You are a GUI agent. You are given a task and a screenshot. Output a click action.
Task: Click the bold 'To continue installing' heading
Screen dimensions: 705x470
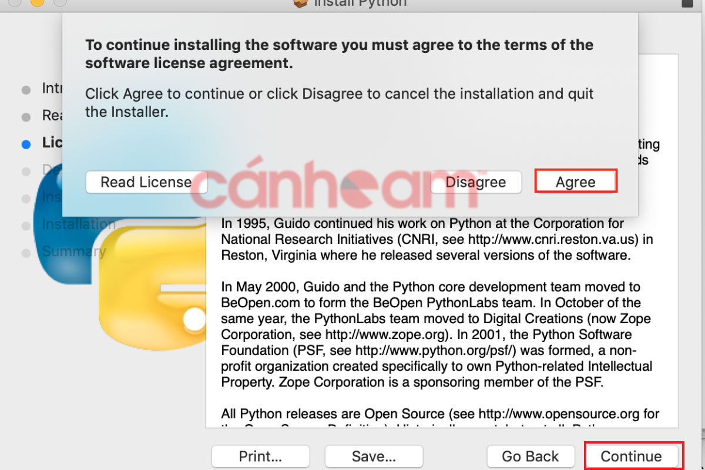click(340, 54)
